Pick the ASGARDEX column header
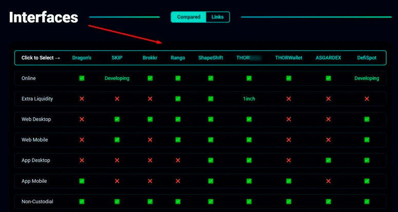This screenshot has width=398, height=212. point(328,58)
